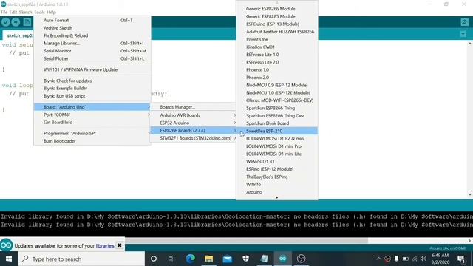The image size is (473, 266).
Task: Expand ESP8266 Boards (2.7.4) submenu
Action: click(x=193, y=131)
